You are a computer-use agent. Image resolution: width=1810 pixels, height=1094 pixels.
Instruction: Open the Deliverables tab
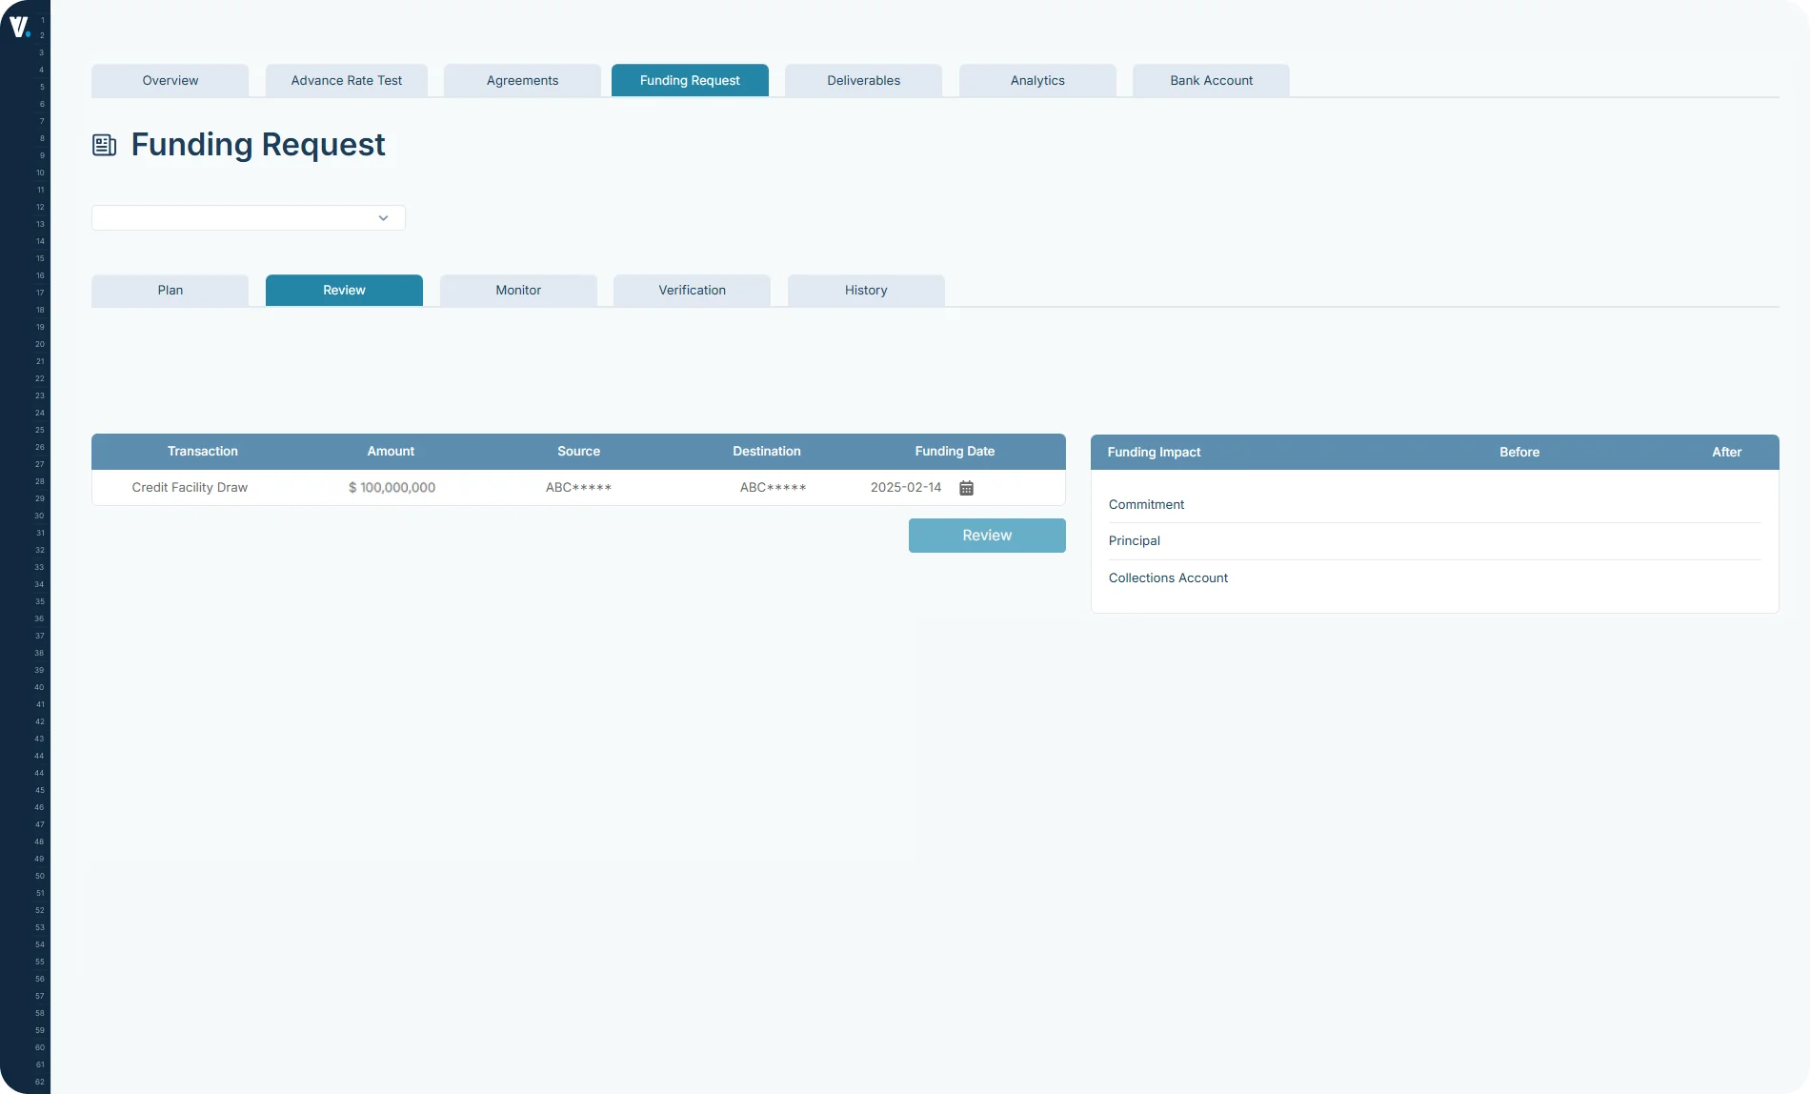click(x=862, y=80)
